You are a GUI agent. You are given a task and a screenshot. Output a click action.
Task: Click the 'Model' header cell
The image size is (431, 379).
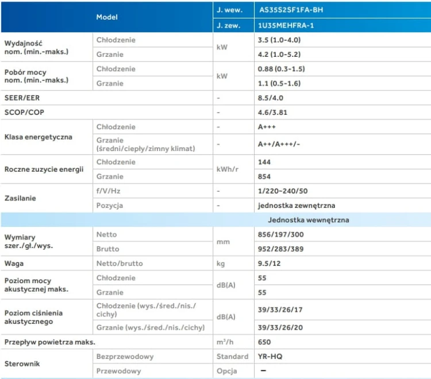[107, 17]
